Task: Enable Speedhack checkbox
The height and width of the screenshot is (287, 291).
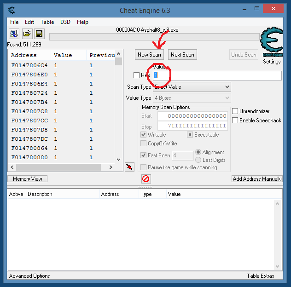Action: click(235, 121)
